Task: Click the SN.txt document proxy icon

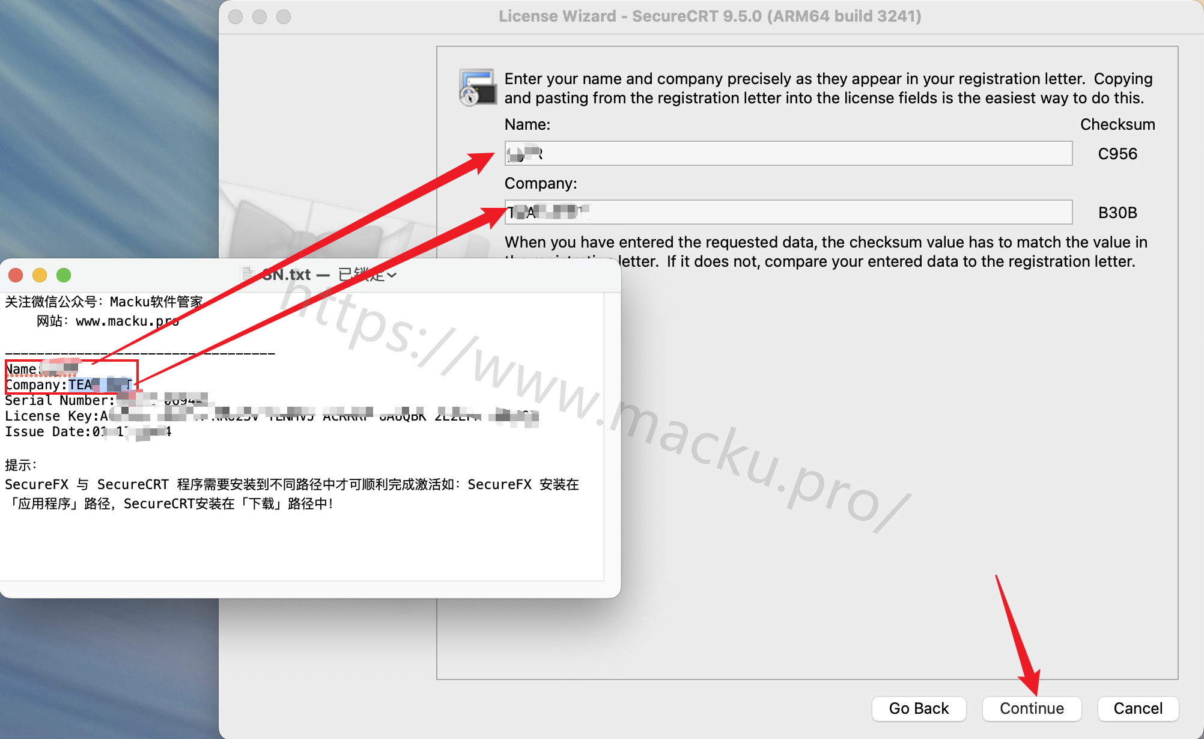Action: [247, 275]
